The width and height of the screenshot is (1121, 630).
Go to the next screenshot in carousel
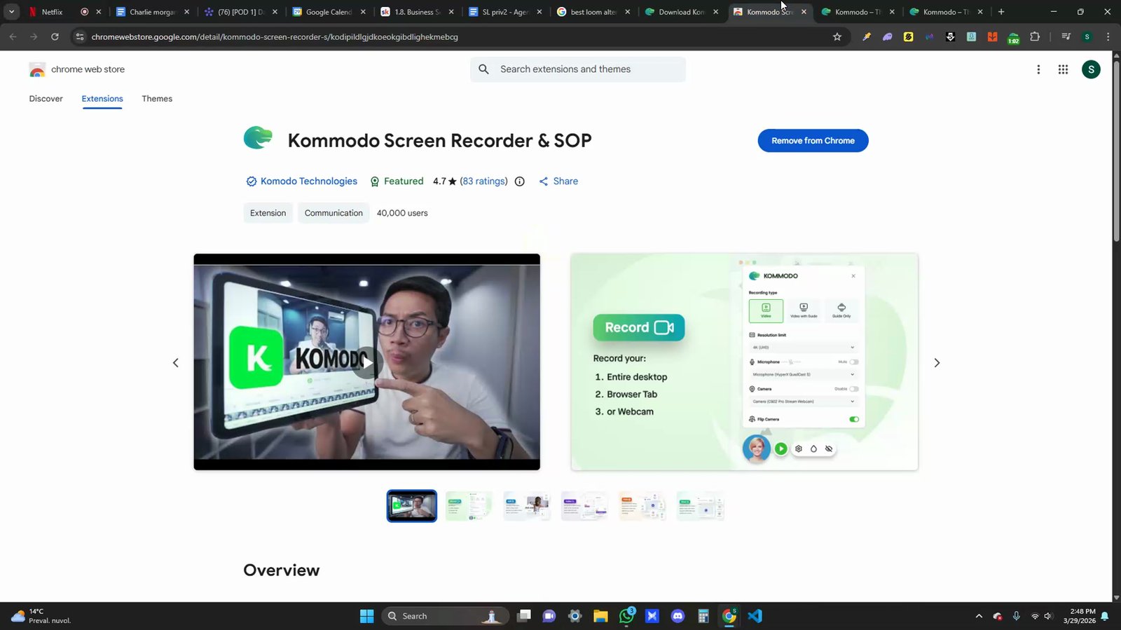pyautogui.click(x=937, y=363)
